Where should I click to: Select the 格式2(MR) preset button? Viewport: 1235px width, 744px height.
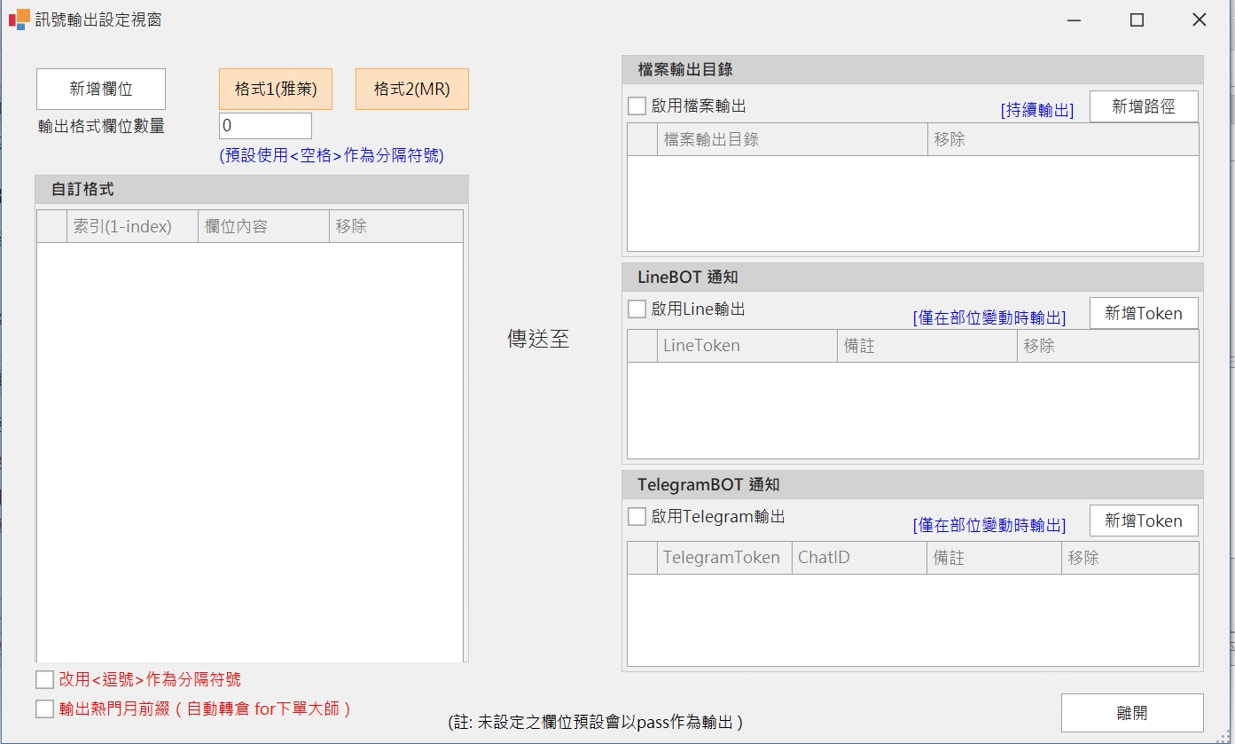coord(411,90)
